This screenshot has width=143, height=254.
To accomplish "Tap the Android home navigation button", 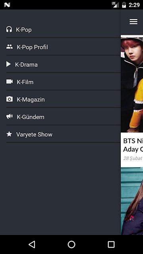I will click(71, 244).
